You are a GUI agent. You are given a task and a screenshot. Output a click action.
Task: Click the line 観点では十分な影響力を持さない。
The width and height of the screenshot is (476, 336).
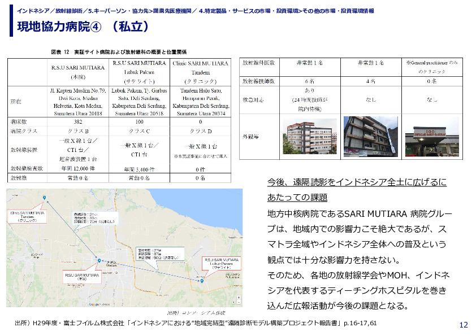(334, 260)
